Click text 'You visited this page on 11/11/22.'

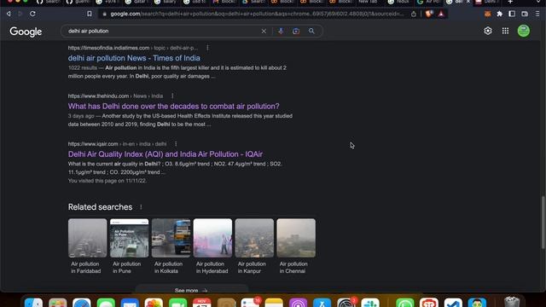click(x=107, y=181)
